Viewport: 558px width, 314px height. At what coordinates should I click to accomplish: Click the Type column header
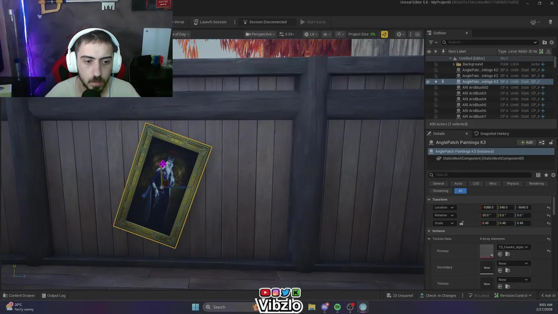click(502, 51)
